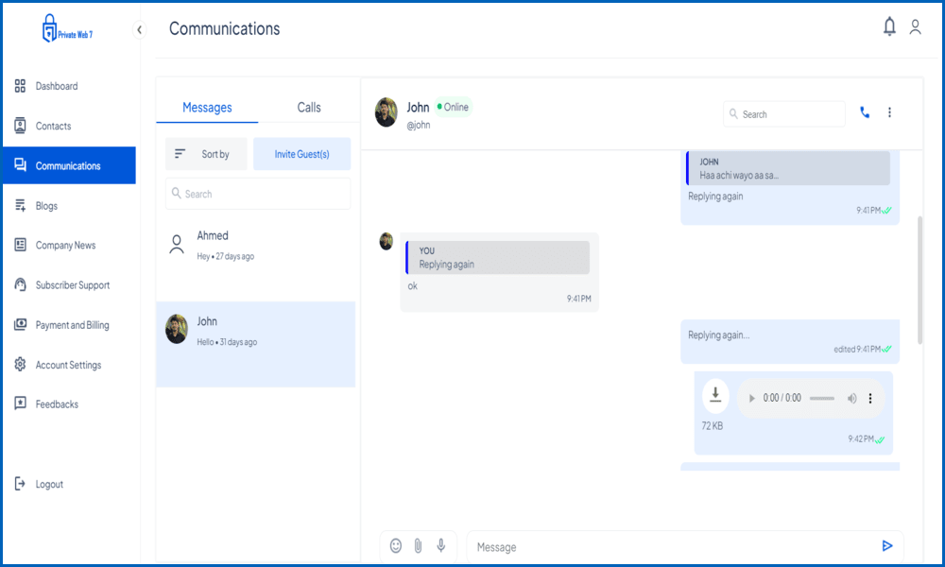The height and width of the screenshot is (567, 945).
Task: Click the Invite Guest(s) button
Action: click(x=301, y=154)
